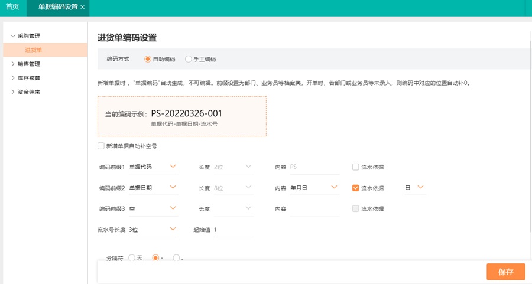The width and height of the screenshot is (532, 284).
Task: Select 进货单 in the sidebar
Action: point(34,50)
